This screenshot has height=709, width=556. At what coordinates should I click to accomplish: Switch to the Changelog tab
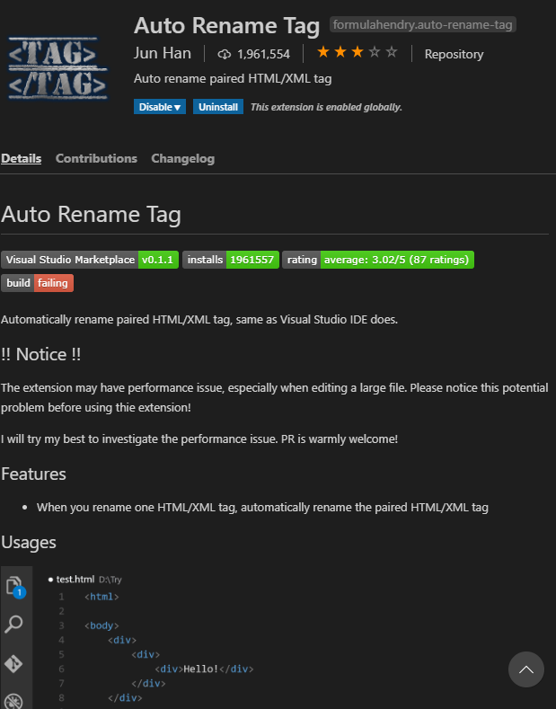[182, 158]
